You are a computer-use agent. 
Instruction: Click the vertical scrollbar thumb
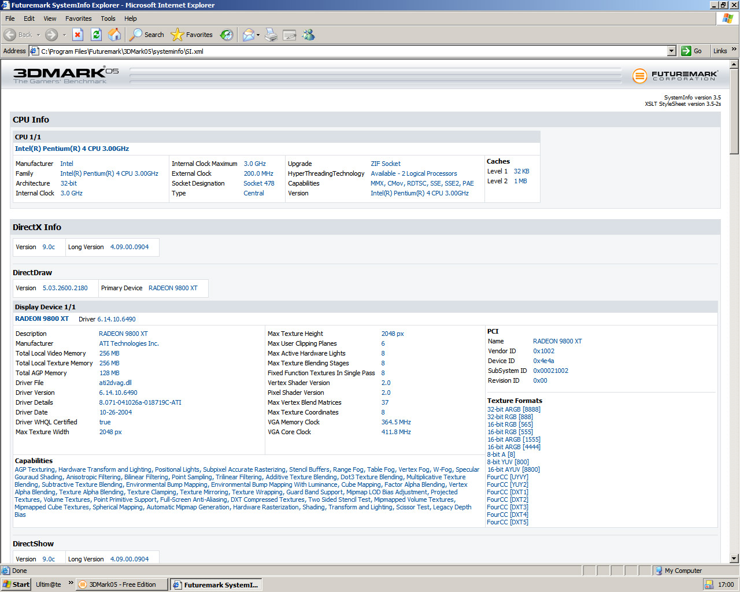point(734,112)
